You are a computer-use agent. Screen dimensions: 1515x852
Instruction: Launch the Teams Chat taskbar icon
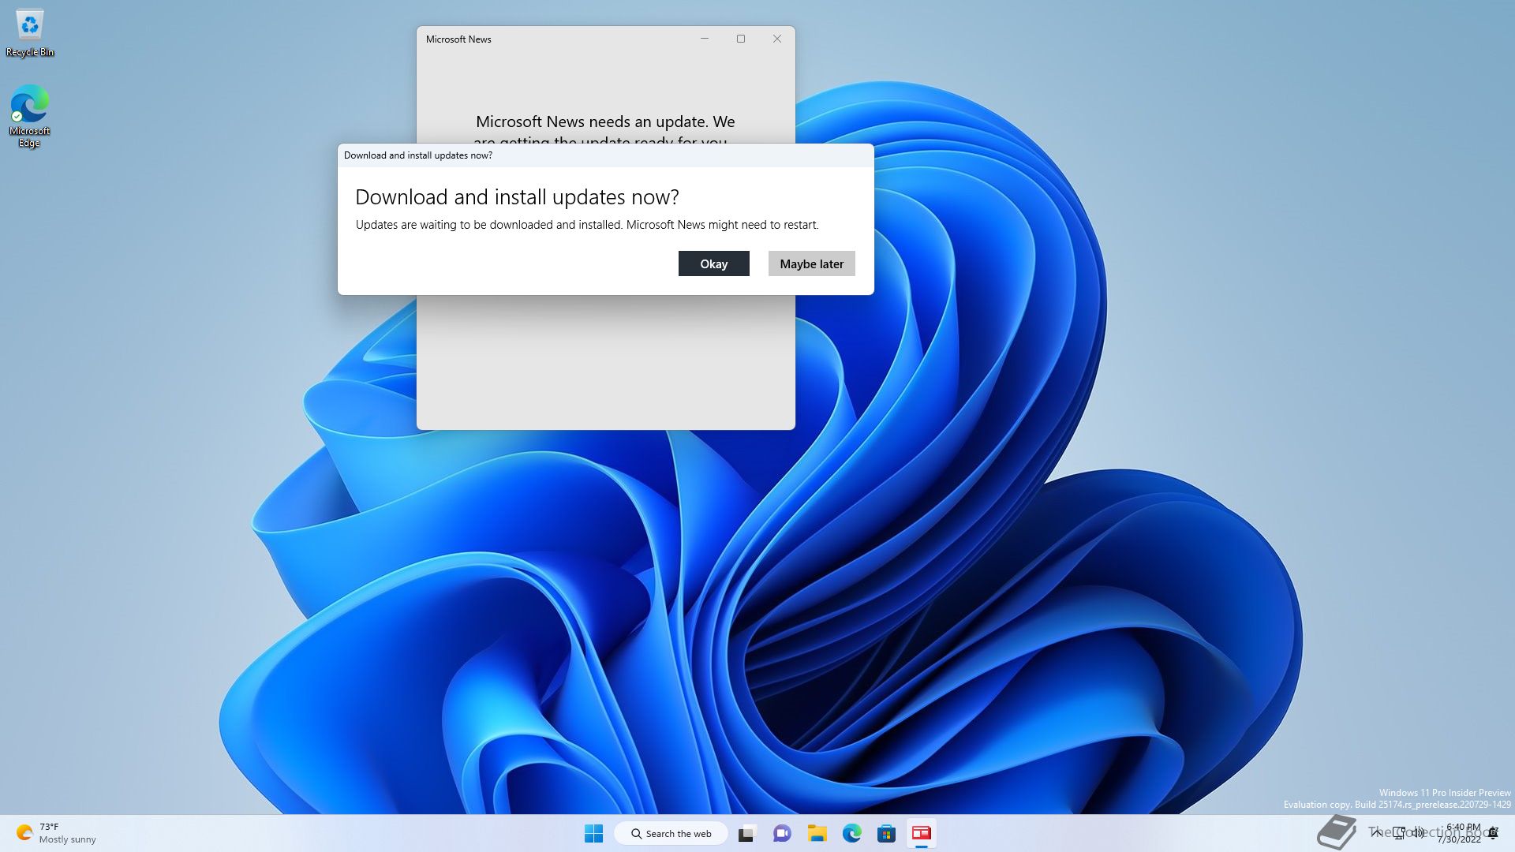(782, 833)
